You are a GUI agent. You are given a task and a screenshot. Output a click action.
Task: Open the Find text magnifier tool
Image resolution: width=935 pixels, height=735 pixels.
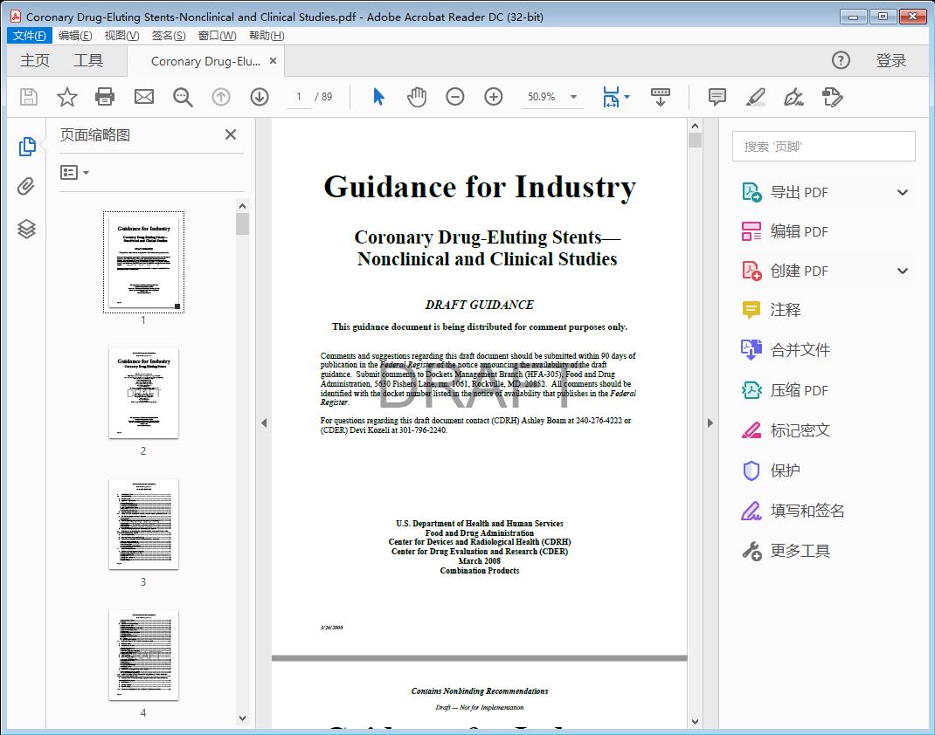click(x=183, y=97)
